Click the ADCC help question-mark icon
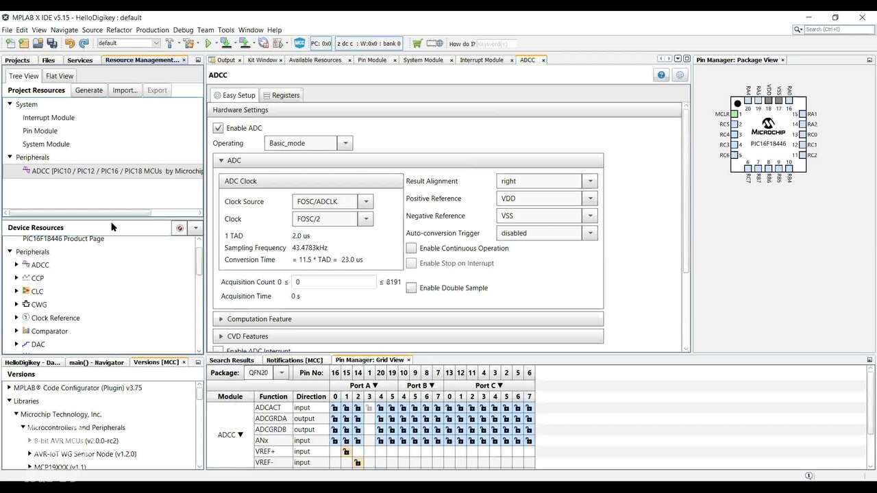This screenshot has width=877, height=493. point(661,75)
